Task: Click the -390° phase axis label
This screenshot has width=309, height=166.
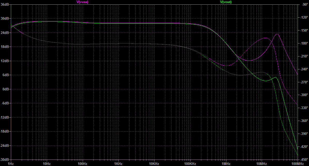Action: [304, 134]
